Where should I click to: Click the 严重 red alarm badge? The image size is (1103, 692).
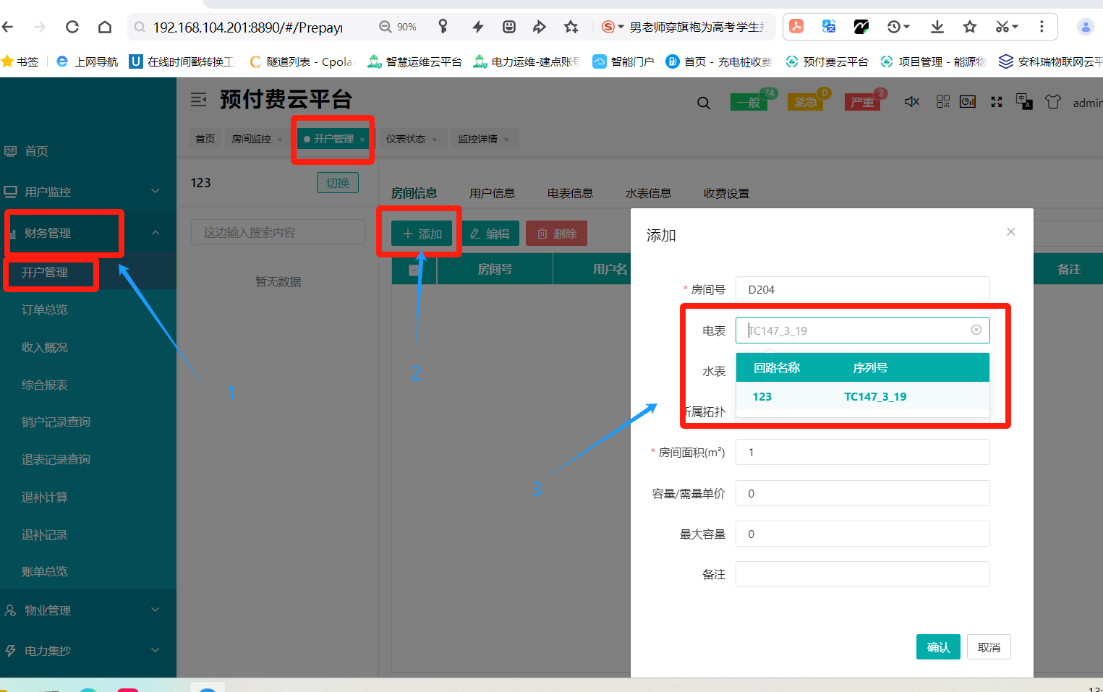tap(862, 103)
